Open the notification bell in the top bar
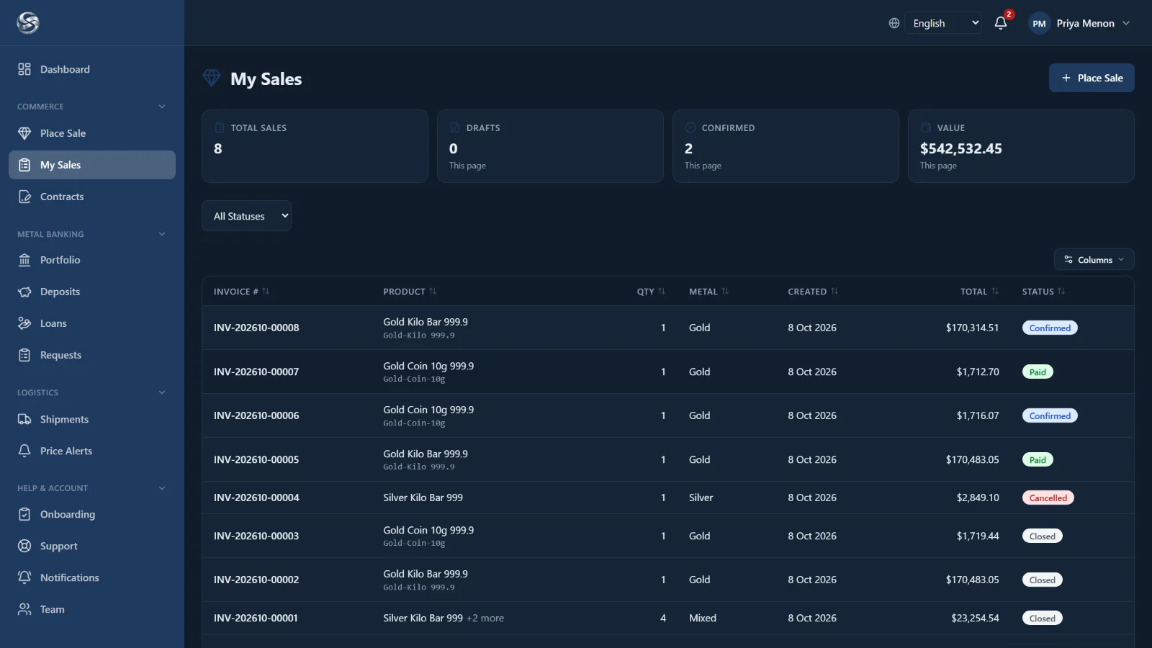 (x=1001, y=23)
